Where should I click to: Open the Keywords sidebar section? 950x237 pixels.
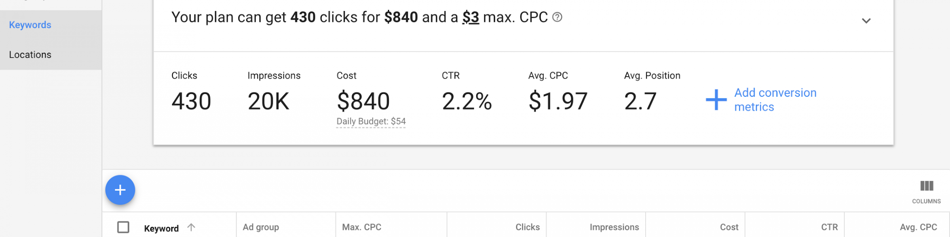(30, 25)
